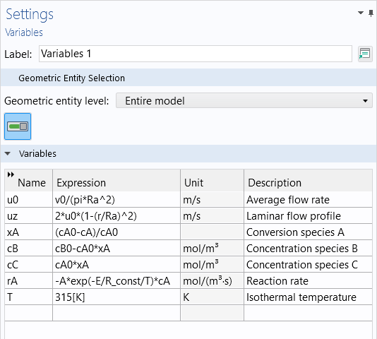The image size is (377, 339).
Task: Select the cB name cell
Action: [x=29, y=249]
